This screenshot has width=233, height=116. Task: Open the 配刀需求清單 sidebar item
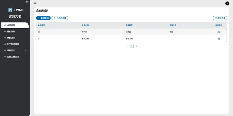pyautogui.click(x=15, y=44)
